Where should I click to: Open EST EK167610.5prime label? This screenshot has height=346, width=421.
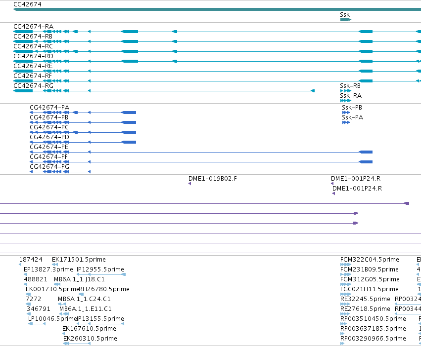[90, 329]
